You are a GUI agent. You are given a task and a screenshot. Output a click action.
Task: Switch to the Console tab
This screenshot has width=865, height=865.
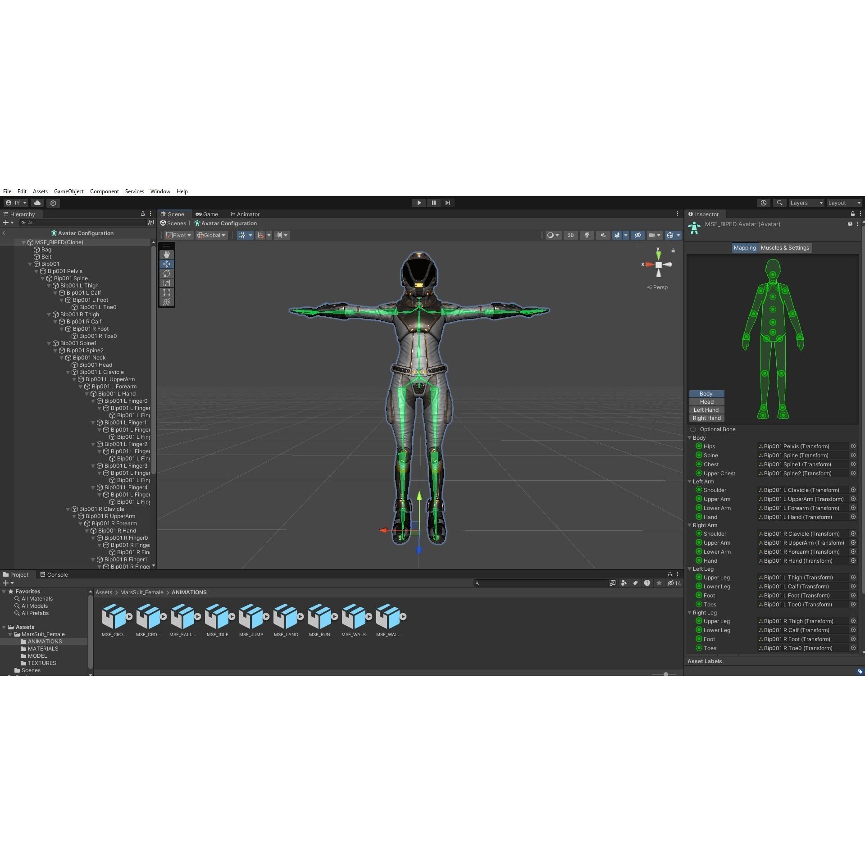coord(54,574)
